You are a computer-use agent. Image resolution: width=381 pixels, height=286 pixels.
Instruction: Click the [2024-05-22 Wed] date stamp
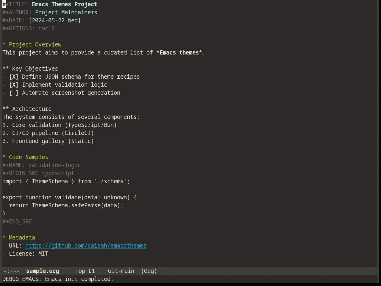click(55, 20)
